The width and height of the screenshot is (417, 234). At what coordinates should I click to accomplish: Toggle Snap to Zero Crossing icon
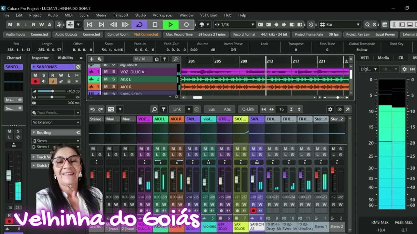pos(311,25)
